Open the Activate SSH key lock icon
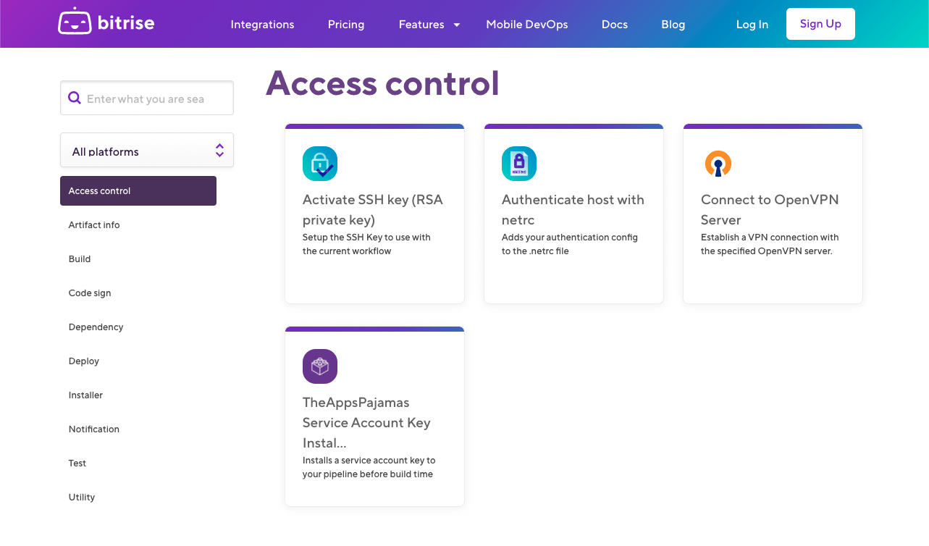 (320, 164)
